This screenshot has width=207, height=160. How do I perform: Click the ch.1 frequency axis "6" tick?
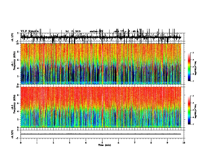[18, 60]
